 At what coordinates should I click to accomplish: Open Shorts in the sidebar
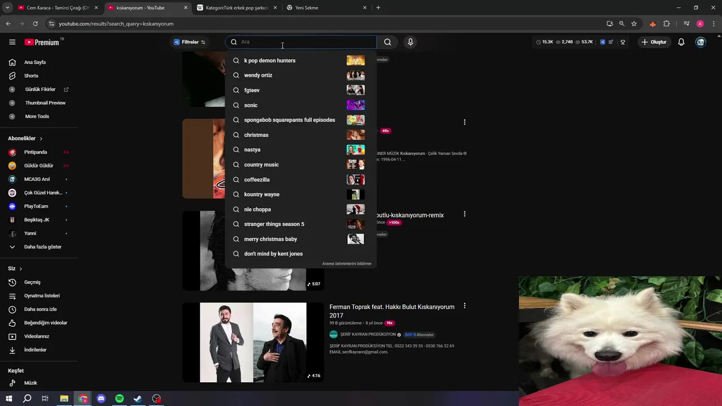31,76
